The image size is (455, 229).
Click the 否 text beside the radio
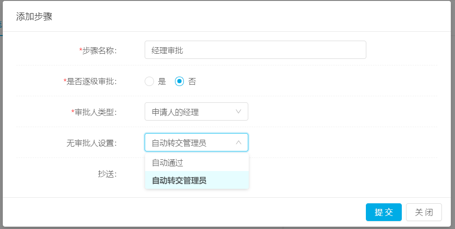click(x=192, y=81)
